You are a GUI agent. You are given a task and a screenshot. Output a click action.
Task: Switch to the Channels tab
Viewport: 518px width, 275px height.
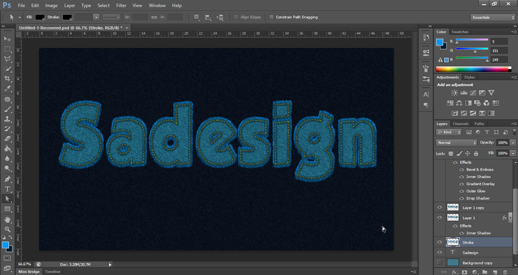(x=461, y=124)
